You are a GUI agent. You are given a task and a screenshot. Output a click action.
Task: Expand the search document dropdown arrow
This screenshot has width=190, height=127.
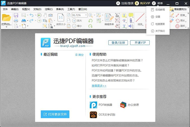54,26
